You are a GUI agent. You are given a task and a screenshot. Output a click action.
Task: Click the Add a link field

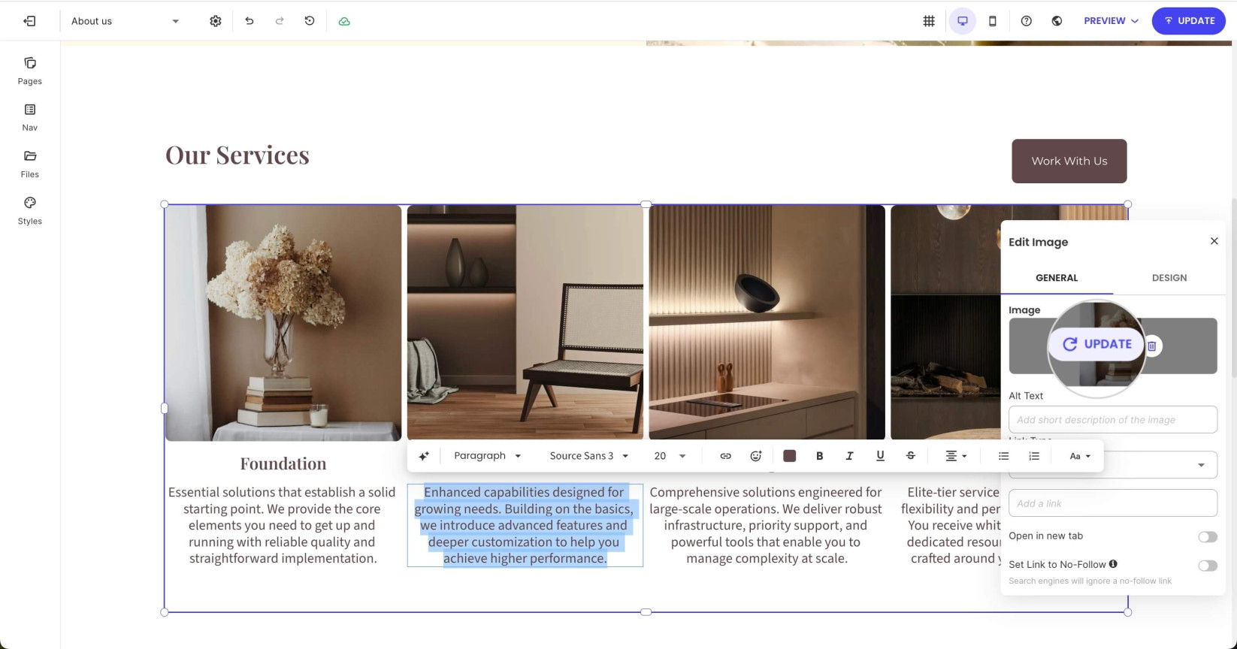[1112, 503]
